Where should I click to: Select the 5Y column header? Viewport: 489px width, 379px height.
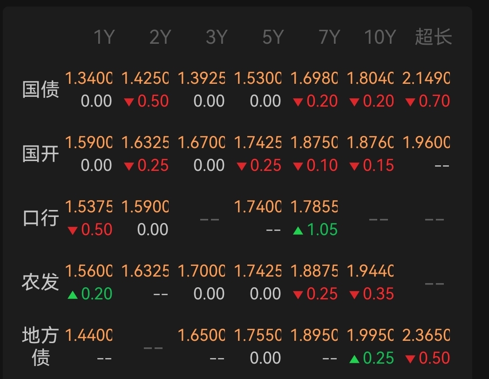pyautogui.click(x=273, y=37)
